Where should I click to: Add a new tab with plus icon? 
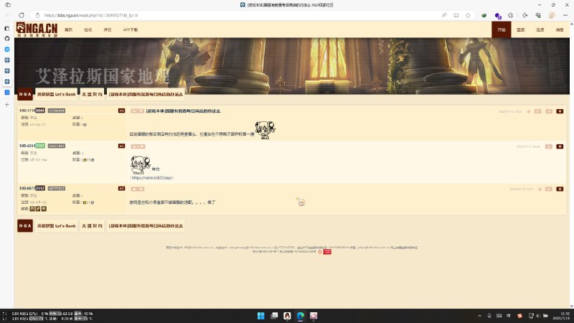point(7,104)
